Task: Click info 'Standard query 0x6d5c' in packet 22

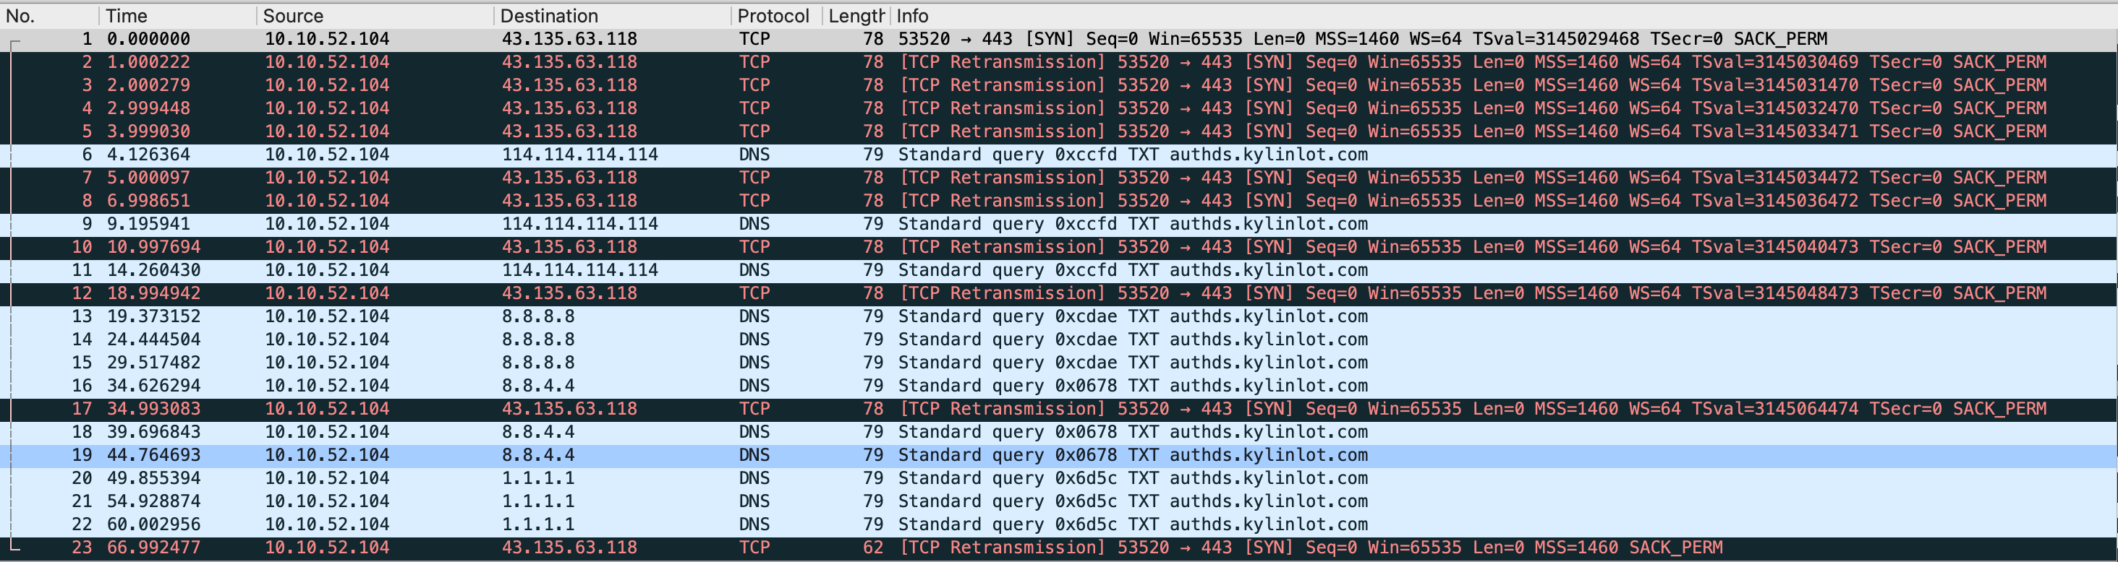Action: point(1008,524)
